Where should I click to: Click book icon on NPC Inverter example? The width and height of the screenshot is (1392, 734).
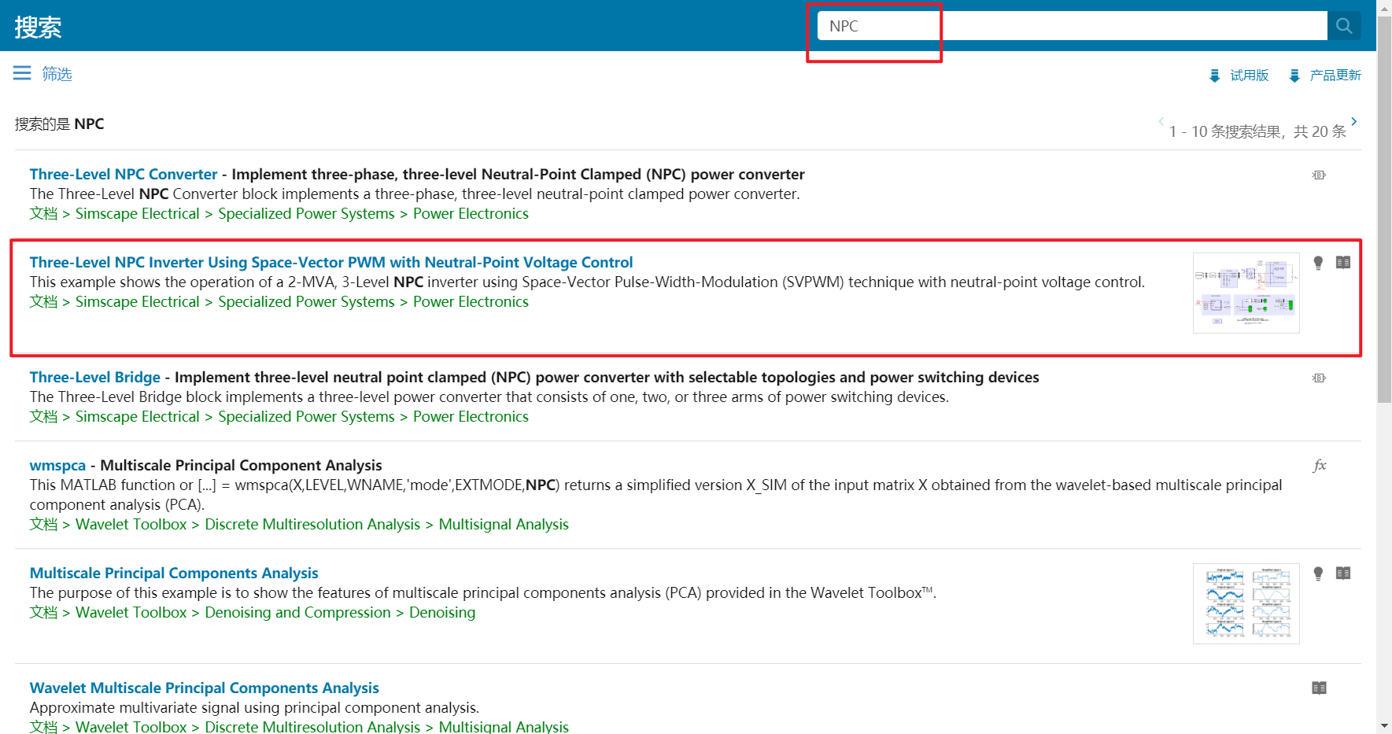[x=1343, y=263]
